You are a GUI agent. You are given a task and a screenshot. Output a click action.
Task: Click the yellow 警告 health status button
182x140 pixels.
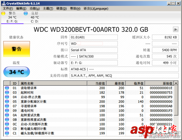(17, 49)
